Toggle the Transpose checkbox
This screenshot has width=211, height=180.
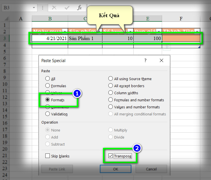111,156
